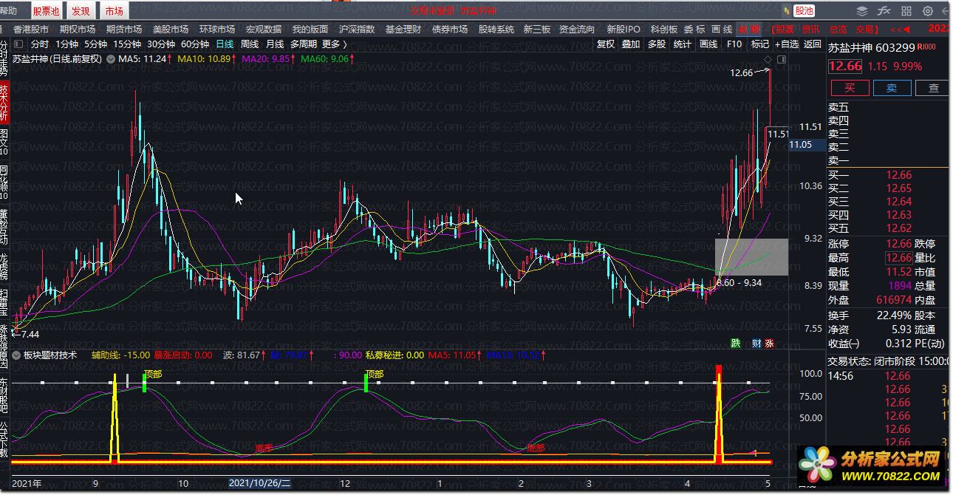953x495 pixels.
Task: Open the 香港股市 menu
Action: (31, 30)
